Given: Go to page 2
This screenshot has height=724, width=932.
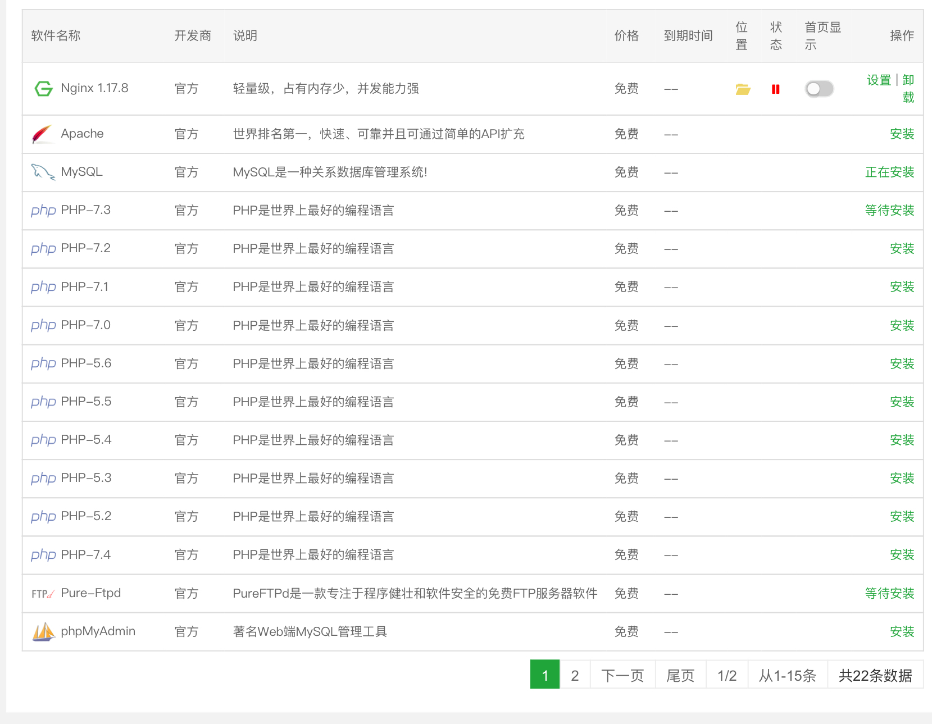Looking at the screenshot, I should pyautogui.click(x=575, y=675).
